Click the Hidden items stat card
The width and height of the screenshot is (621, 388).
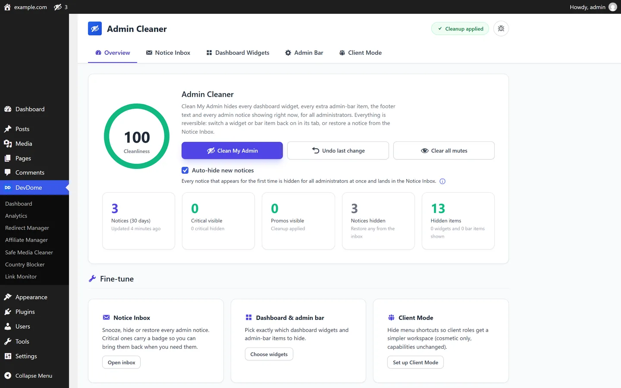[x=458, y=221]
